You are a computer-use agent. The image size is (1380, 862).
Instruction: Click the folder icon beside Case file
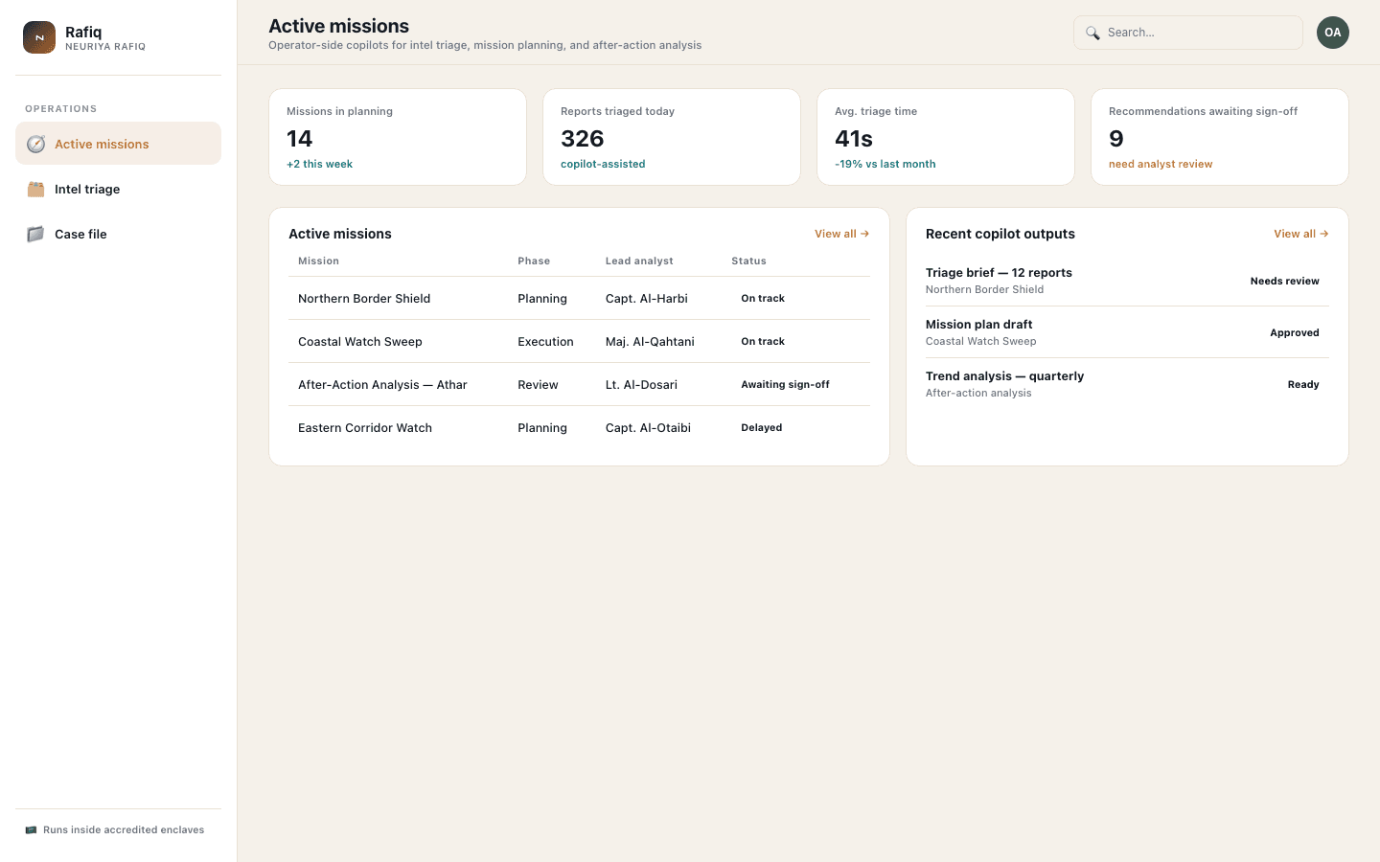[35, 234]
